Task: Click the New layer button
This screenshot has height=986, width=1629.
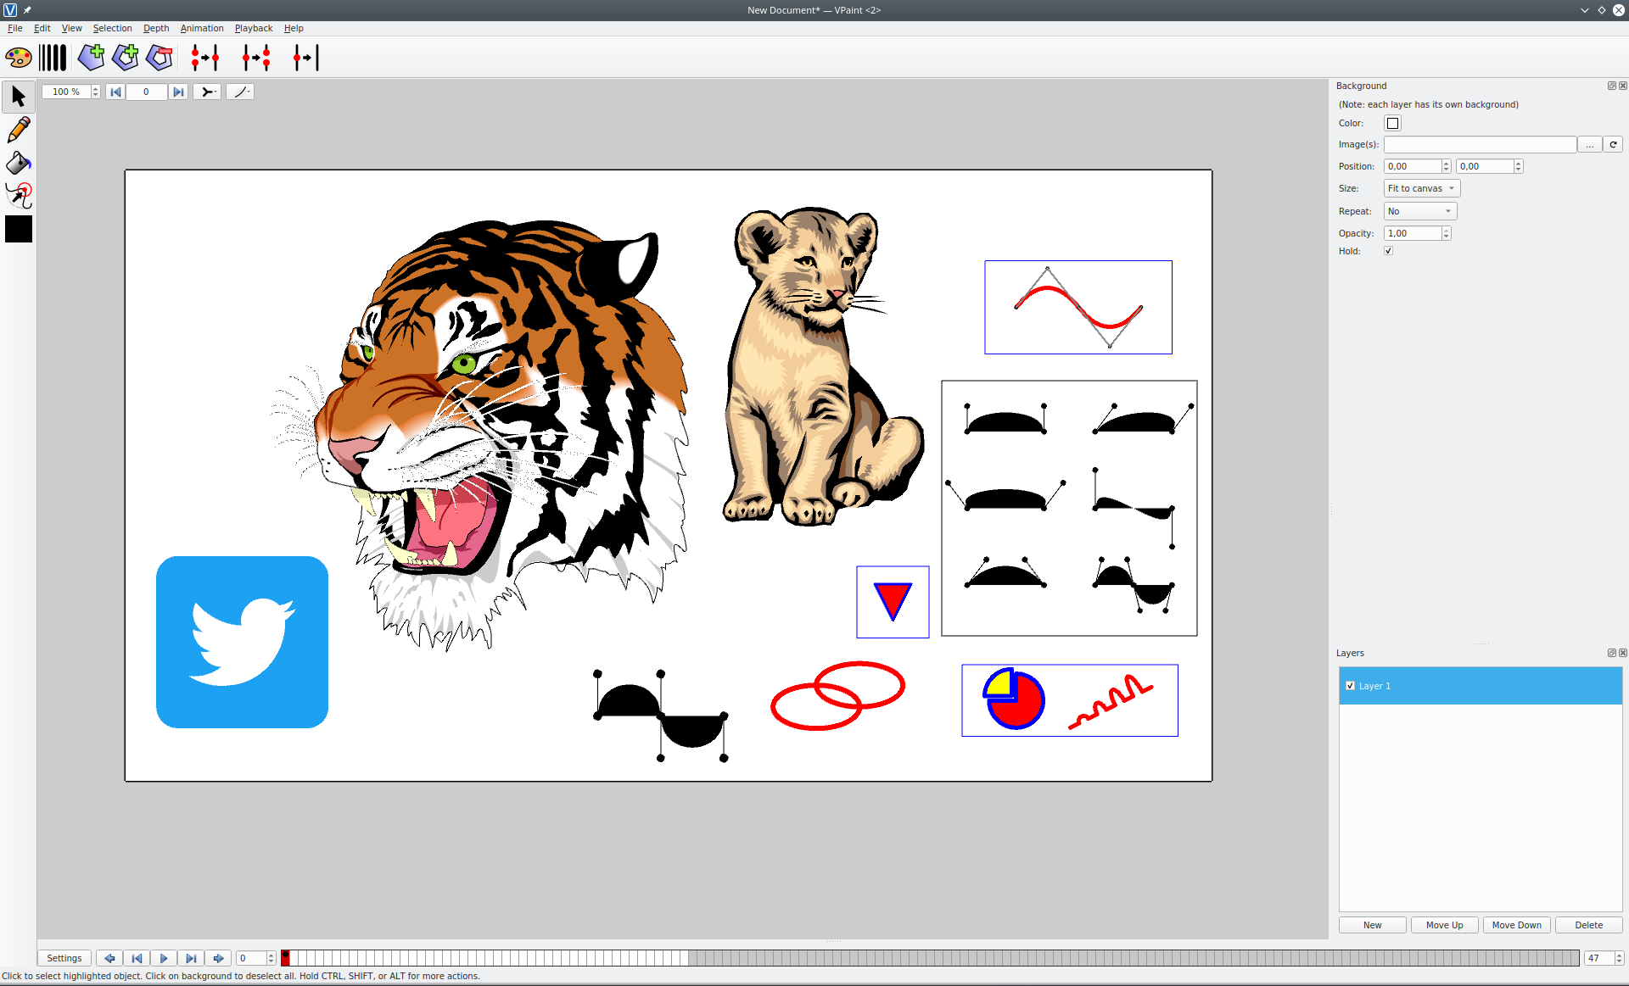Action: (x=1372, y=925)
